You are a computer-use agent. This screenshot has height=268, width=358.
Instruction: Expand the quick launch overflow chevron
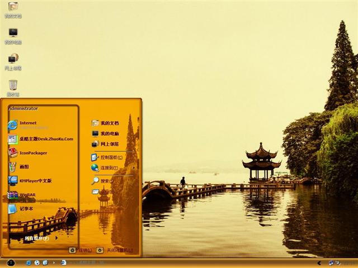[54, 263]
